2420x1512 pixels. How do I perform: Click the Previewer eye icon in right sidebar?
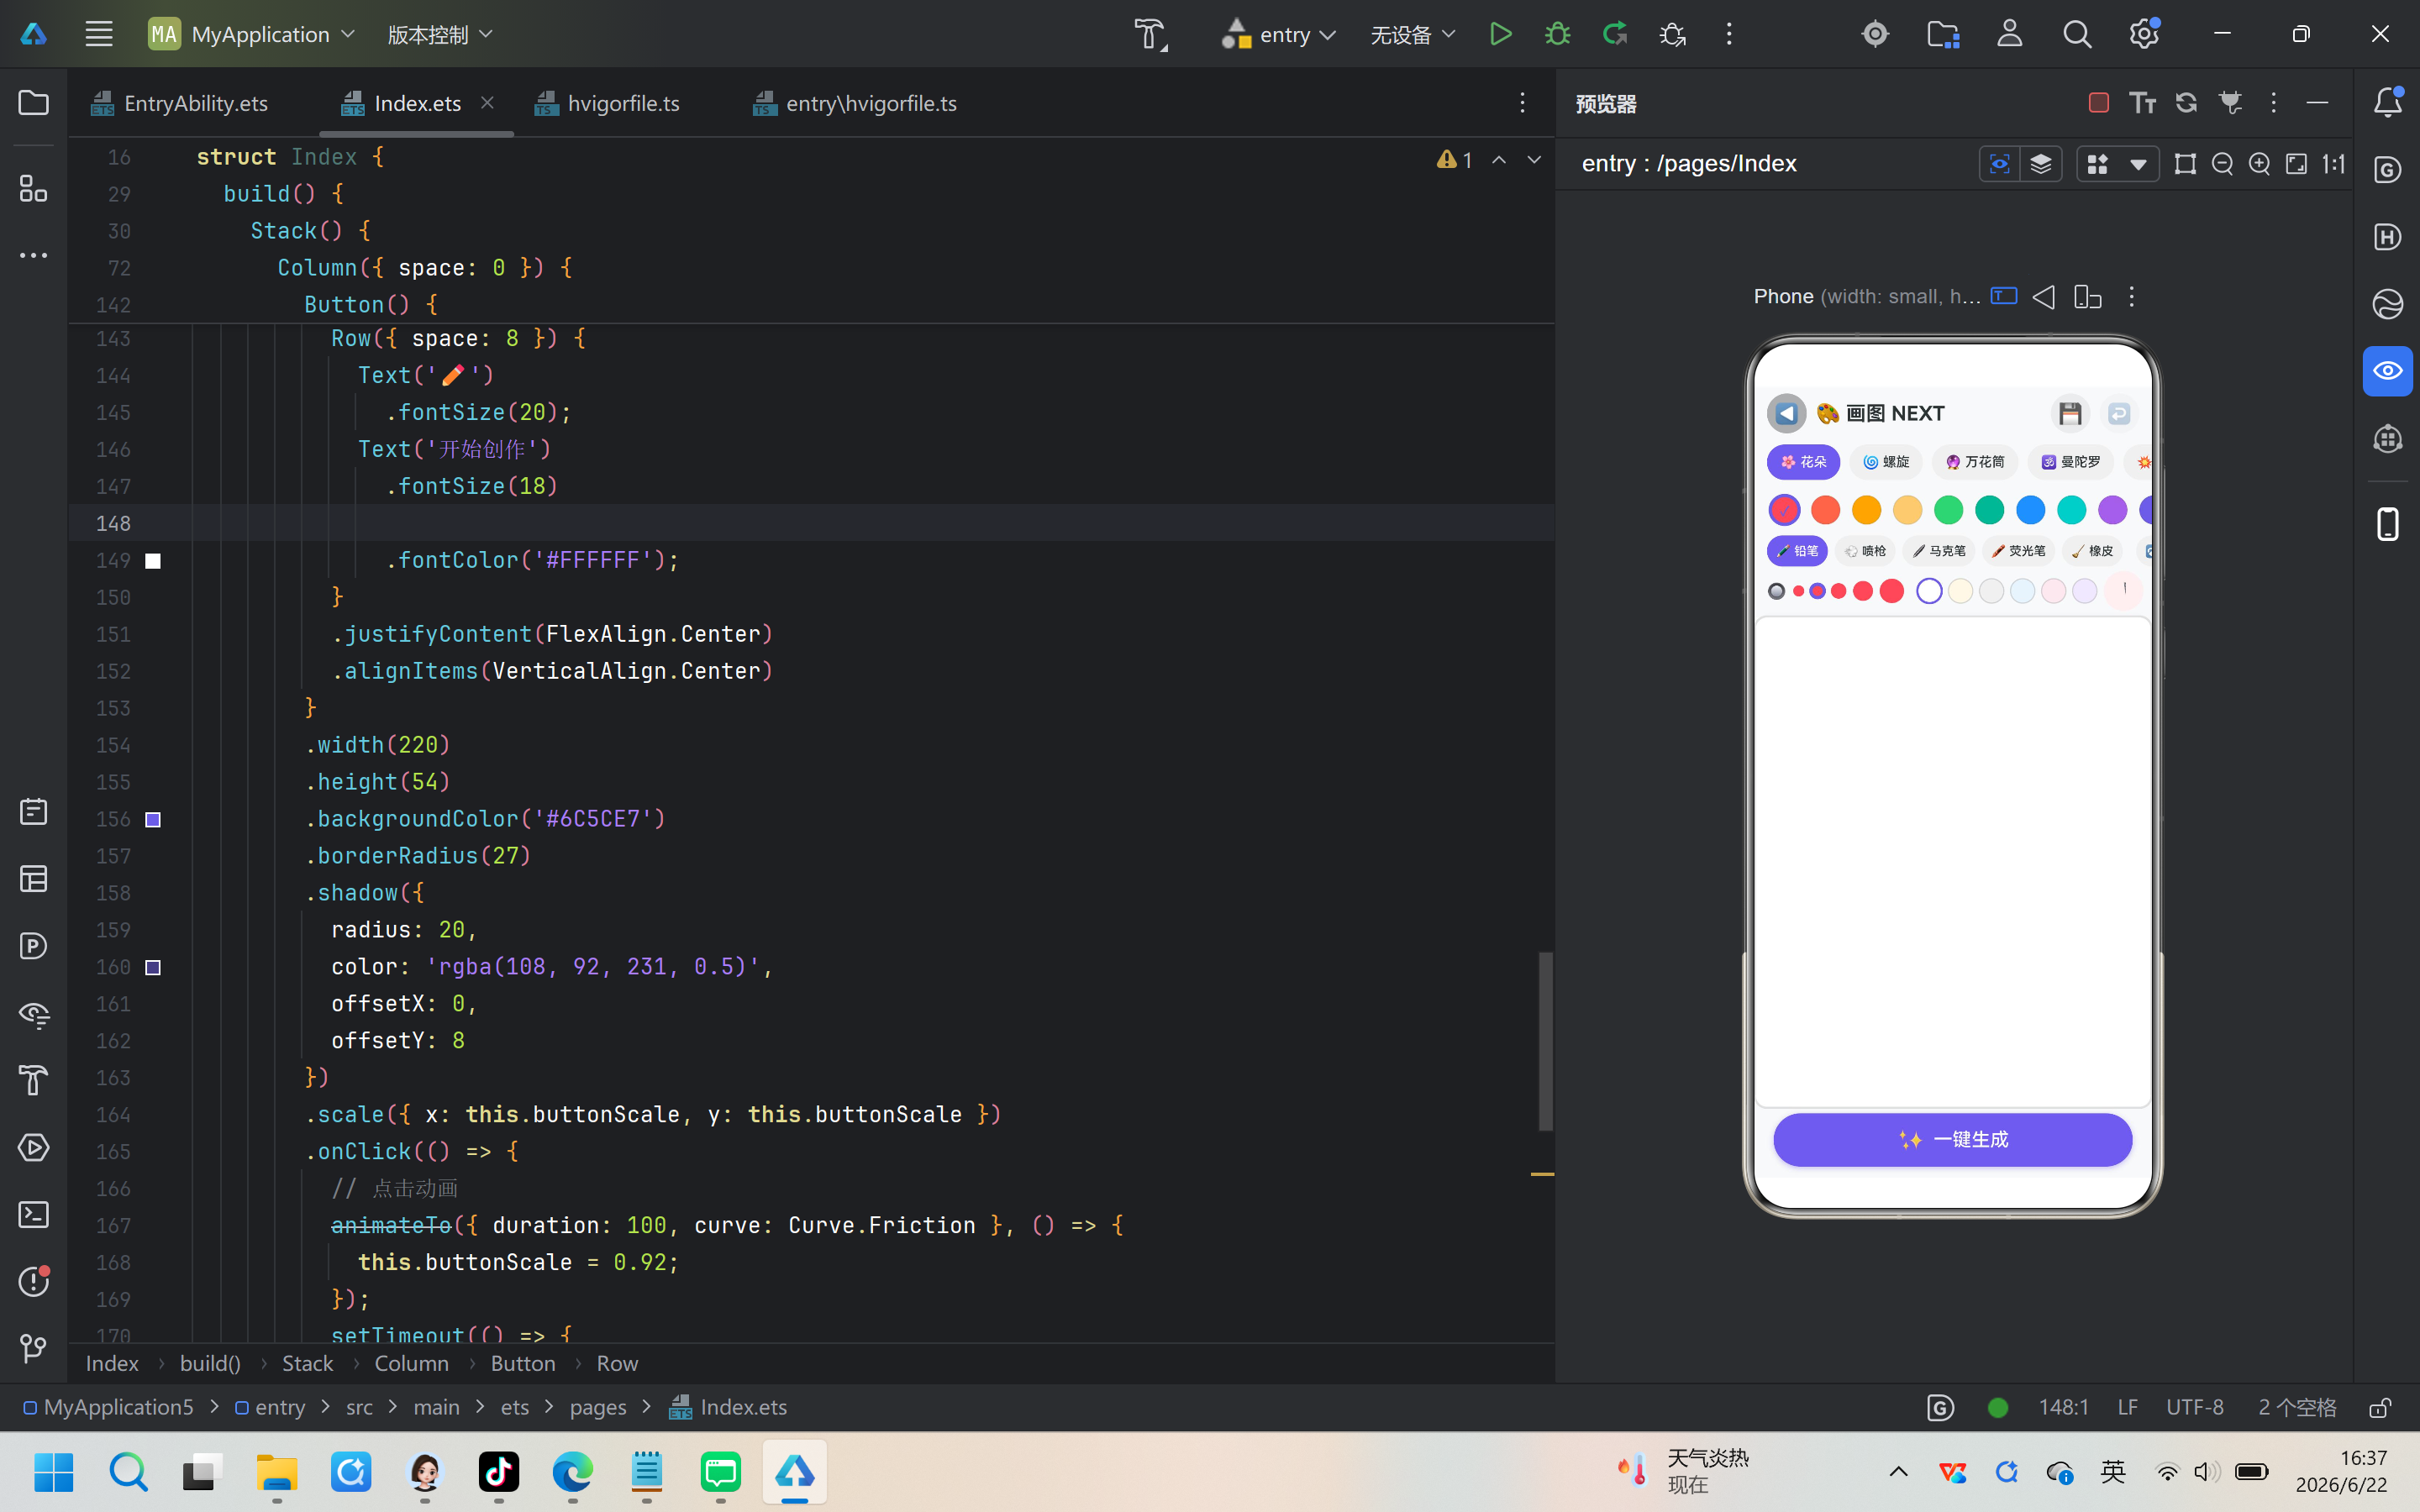pos(2388,371)
